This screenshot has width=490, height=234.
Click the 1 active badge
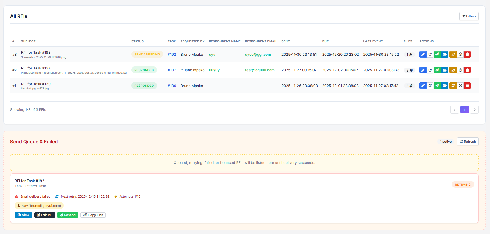point(446,142)
